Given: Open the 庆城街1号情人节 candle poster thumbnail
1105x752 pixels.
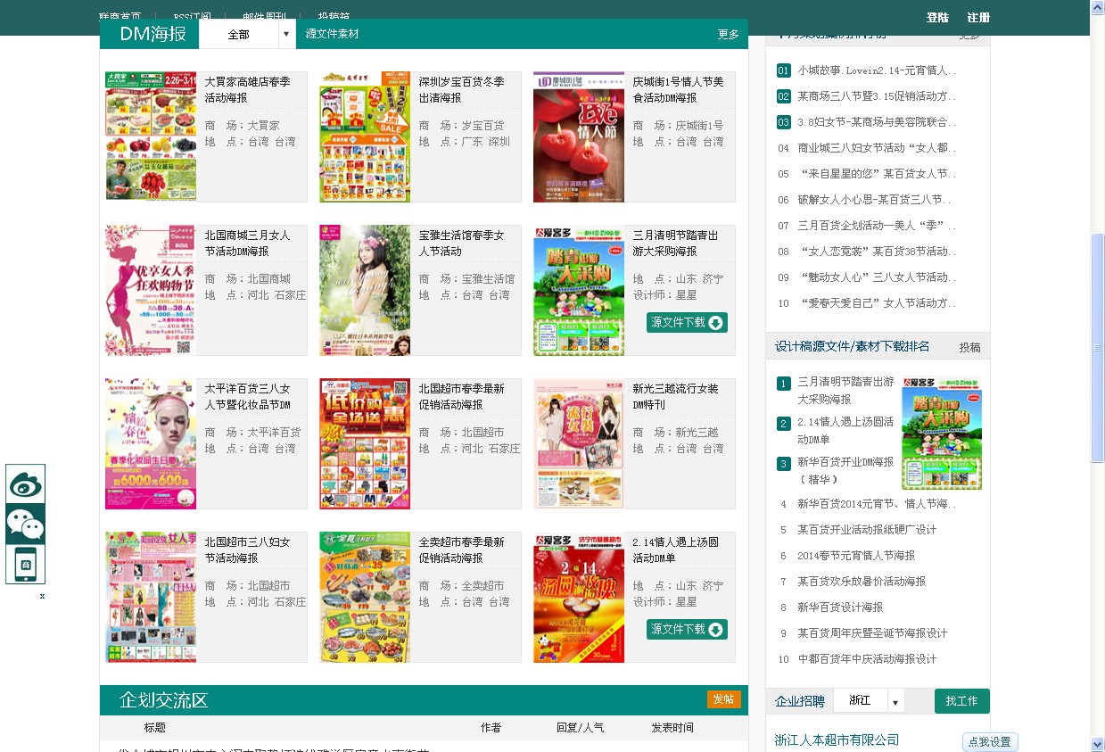Looking at the screenshot, I should [x=579, y=136].
